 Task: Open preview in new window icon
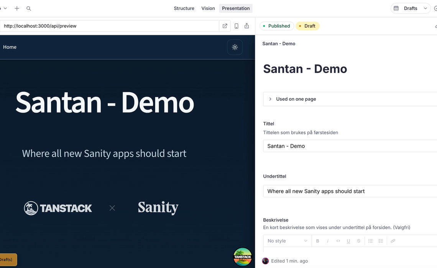pyautogui.click(x=225, y=26)
